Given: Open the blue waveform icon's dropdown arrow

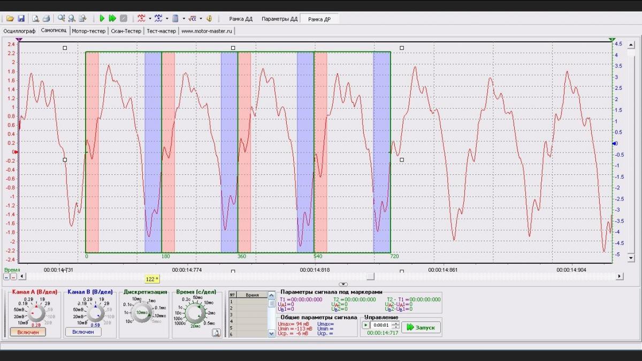Looking at the screenshot, I should point(167,18).
